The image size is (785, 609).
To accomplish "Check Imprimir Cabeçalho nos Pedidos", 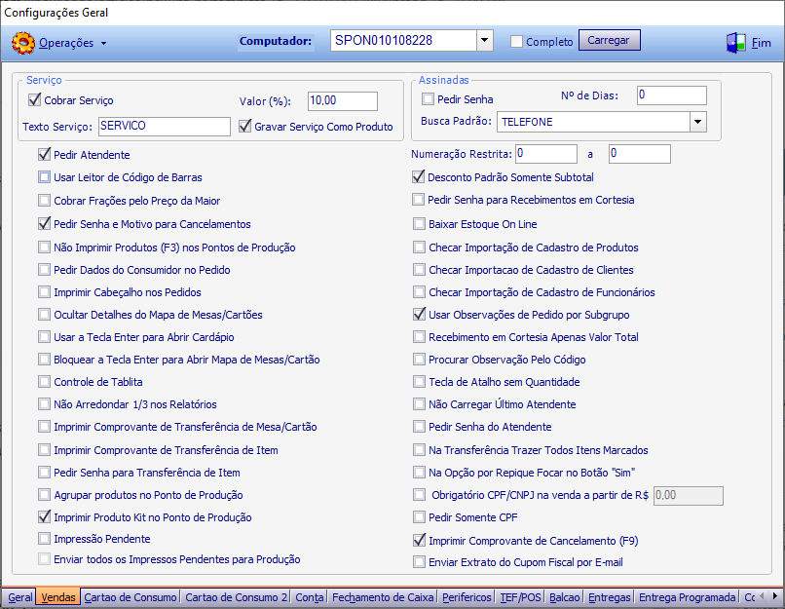I will 45,292.
